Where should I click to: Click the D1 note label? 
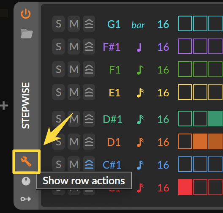click(114, 142)
